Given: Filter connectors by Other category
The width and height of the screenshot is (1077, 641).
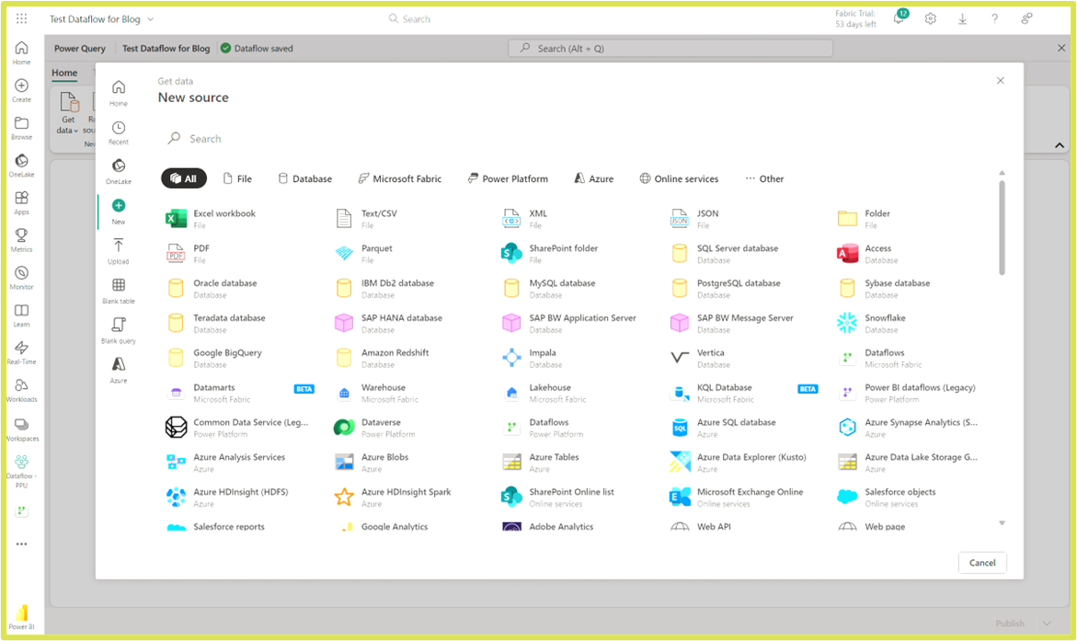Looking at the screenshot, I should tap(764, 178).
